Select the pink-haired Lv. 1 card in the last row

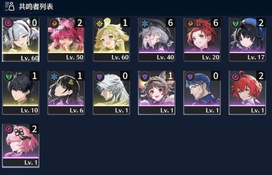tap(21, 146)
